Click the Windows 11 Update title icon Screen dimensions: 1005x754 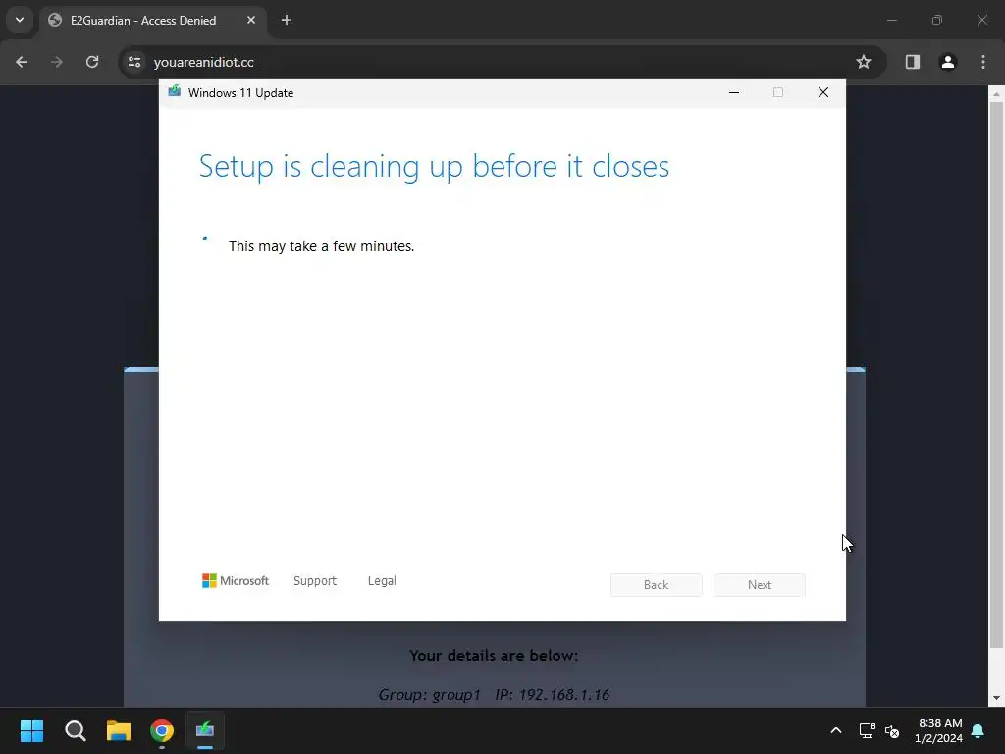pyautogui.click(x=175, y=91)
